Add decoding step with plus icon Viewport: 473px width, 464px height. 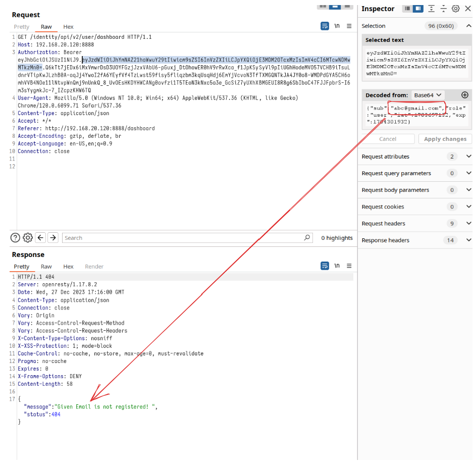click(465, 95)
